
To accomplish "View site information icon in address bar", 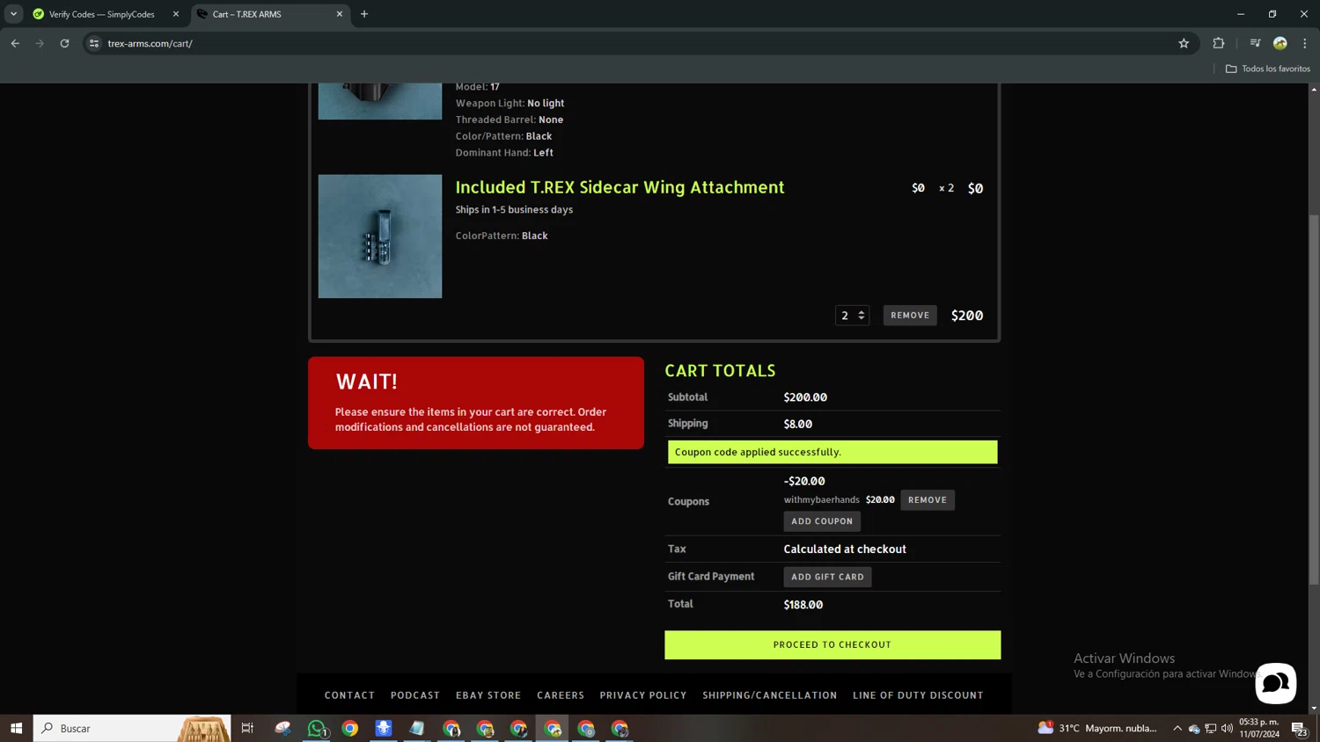I will tap(94, 43).
